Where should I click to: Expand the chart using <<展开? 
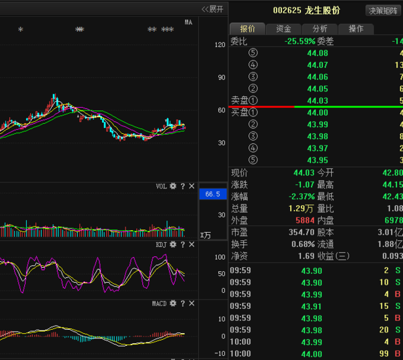pos(212,9)
